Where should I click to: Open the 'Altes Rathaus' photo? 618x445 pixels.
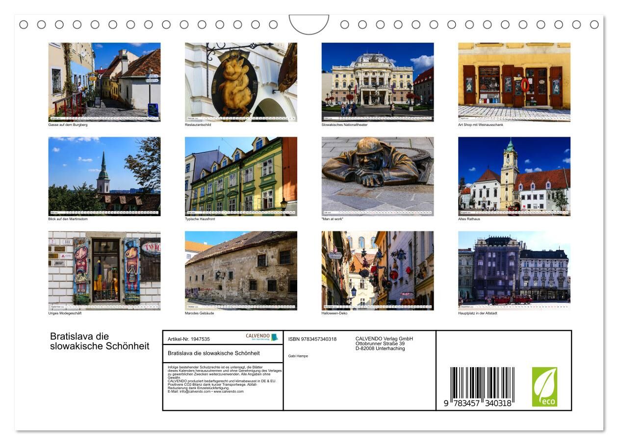[514, 173]
